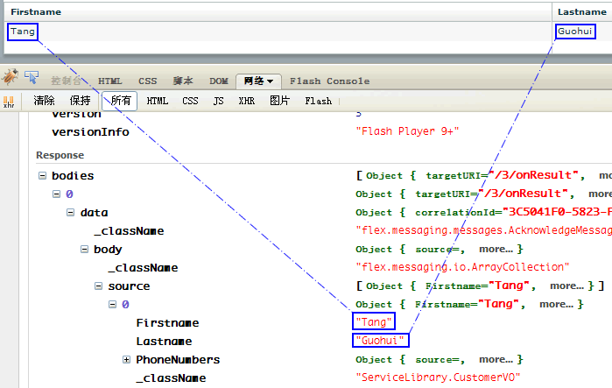Toggle the 保持 persist button
The image size is (612, 388).
pyautogui.click(x=80, y=101)
